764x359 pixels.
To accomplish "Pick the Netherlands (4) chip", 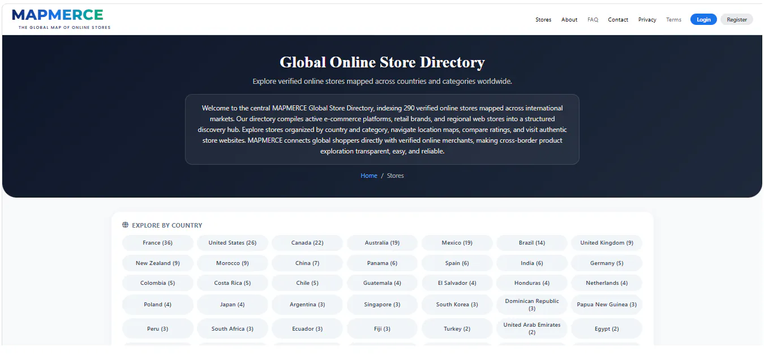I will (x=607, y=283).
